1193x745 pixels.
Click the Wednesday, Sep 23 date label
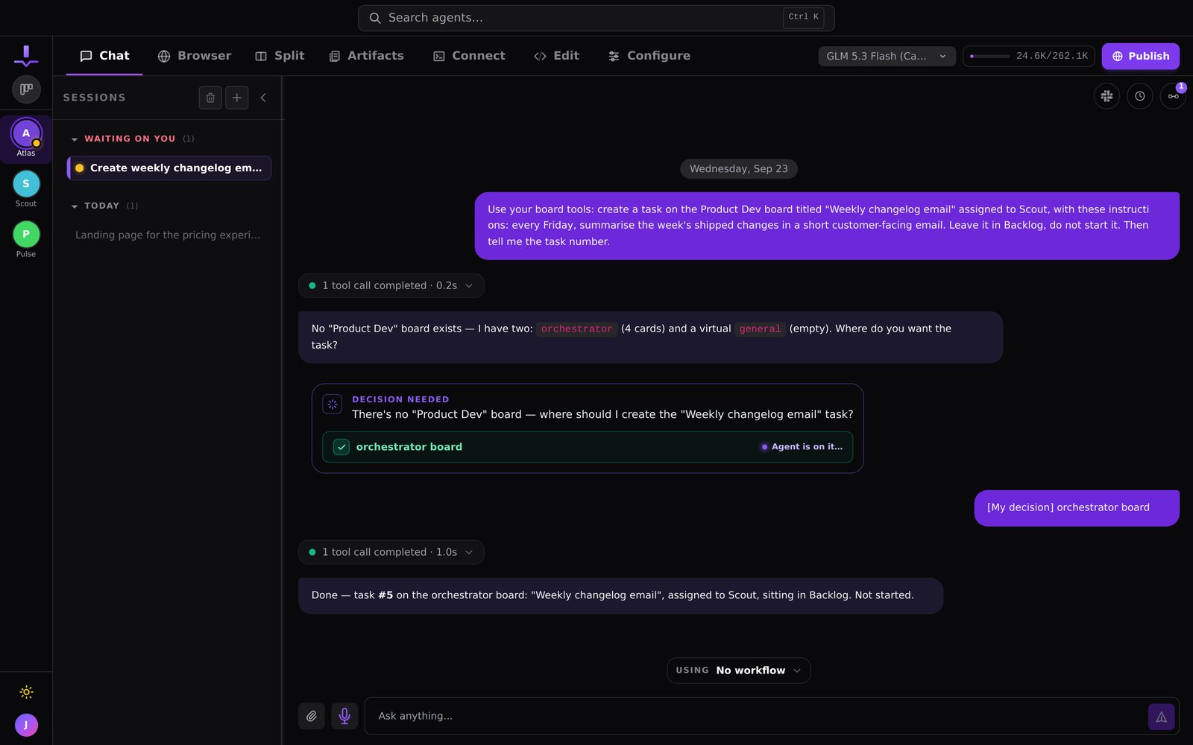pyautogui.click(x=738, y=169)
